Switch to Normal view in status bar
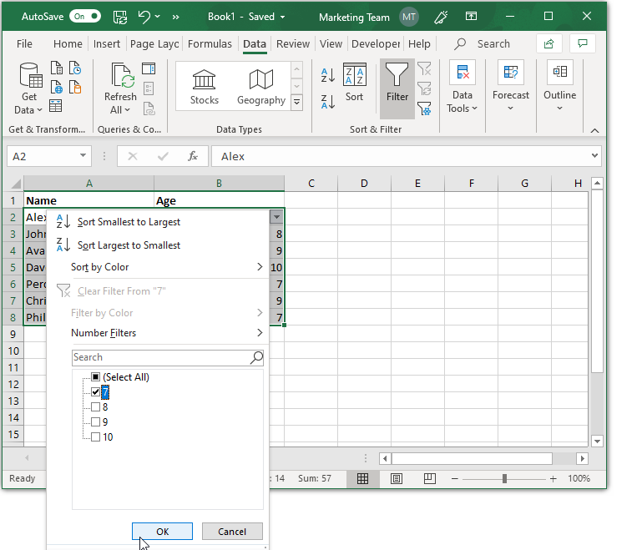This screenshot has height=550, width=642. (x=363, y=478)
